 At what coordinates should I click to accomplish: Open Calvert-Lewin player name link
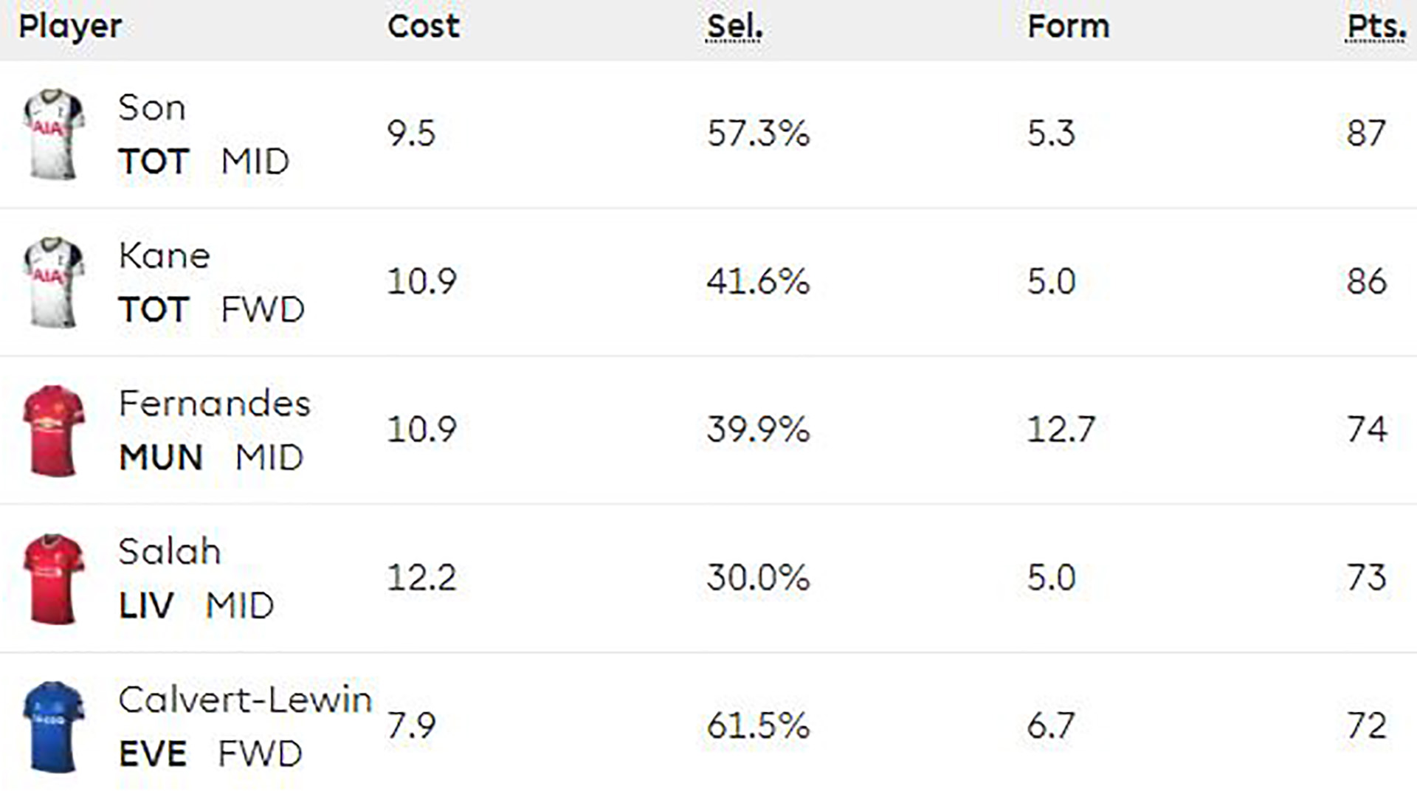click(245, 700)
